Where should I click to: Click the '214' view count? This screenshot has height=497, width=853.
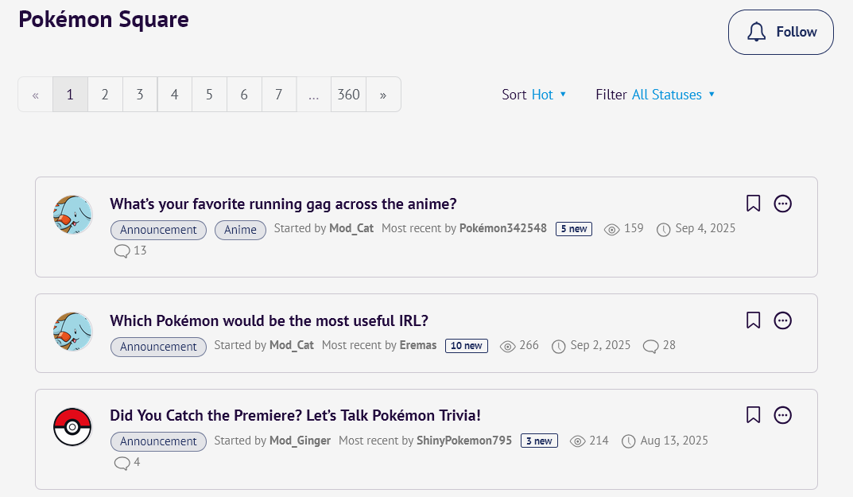tap(599, 441)
